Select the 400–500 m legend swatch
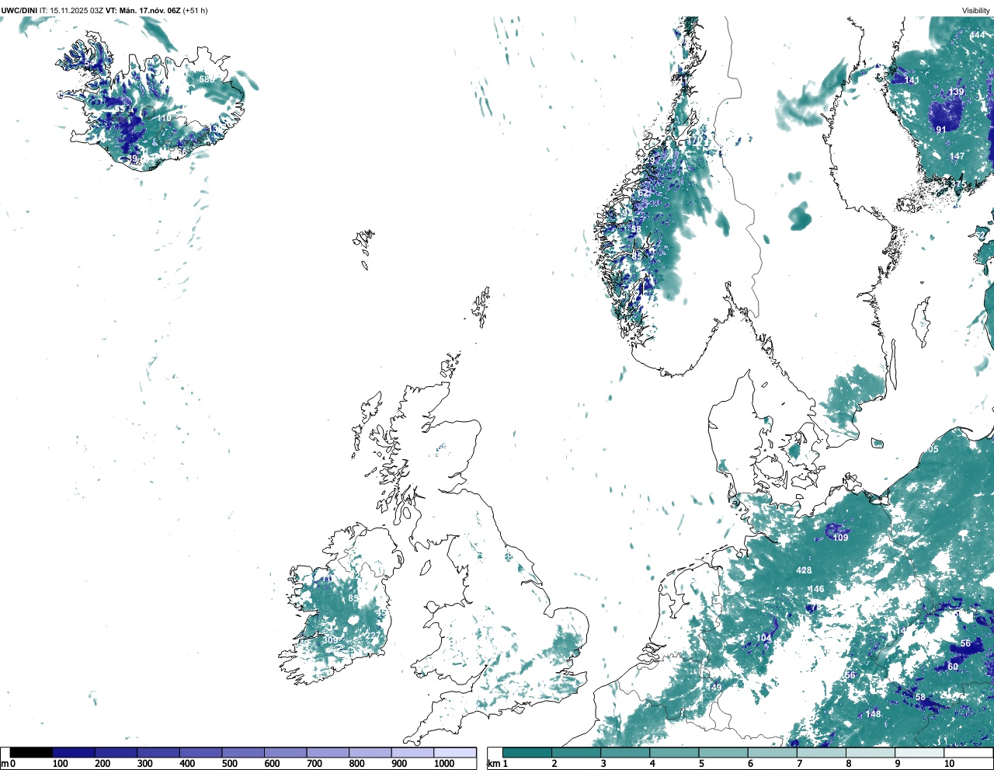Image resolution: width=994 pixels, height=770 pixels. point(200,753)
